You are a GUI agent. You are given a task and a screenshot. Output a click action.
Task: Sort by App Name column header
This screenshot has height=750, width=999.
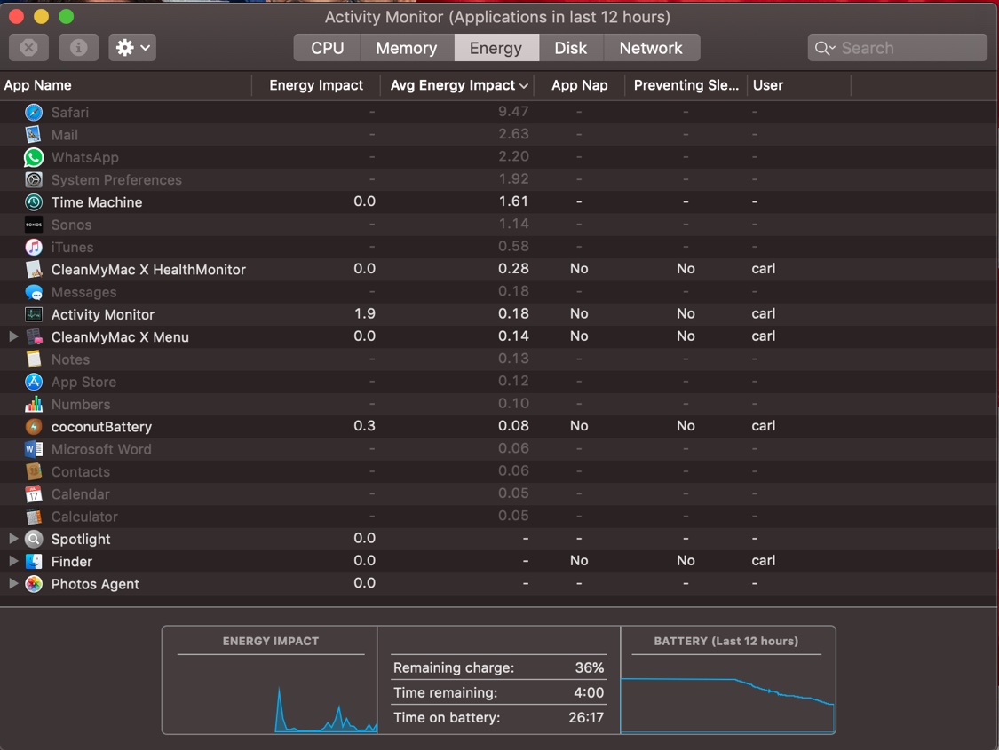pyautogui.click(x=125, y=85)
